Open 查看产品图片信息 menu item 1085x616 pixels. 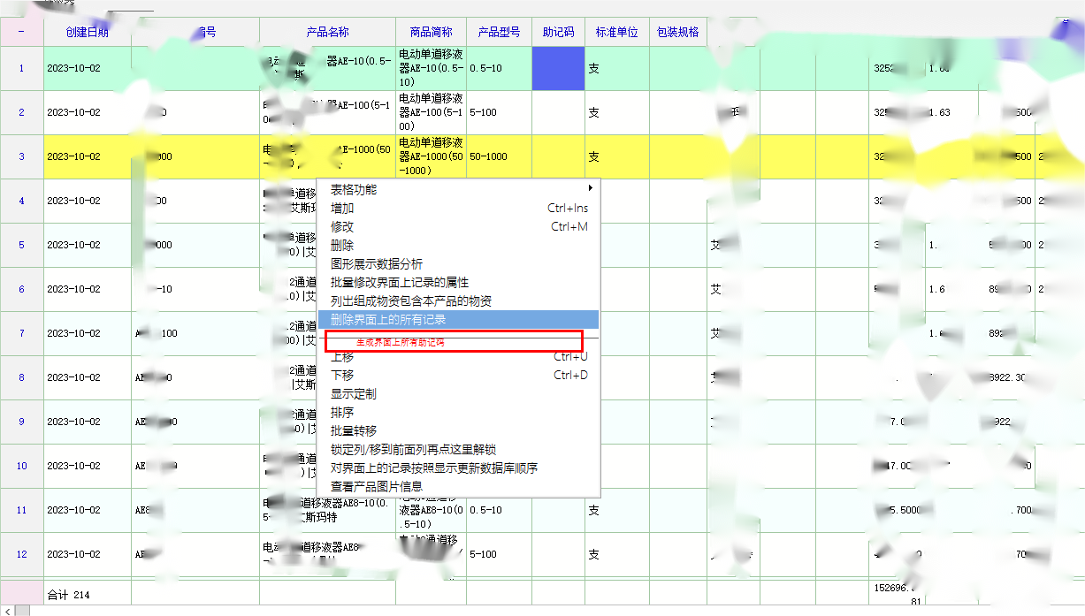[x=377, y=486]
